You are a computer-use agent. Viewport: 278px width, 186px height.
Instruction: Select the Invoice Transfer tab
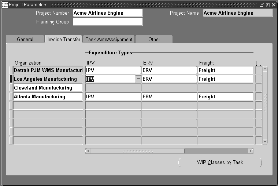(64, 39)
